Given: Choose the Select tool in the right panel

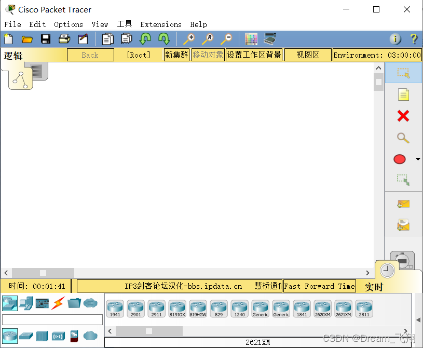Looking at the screenshot, I should 403,73.
